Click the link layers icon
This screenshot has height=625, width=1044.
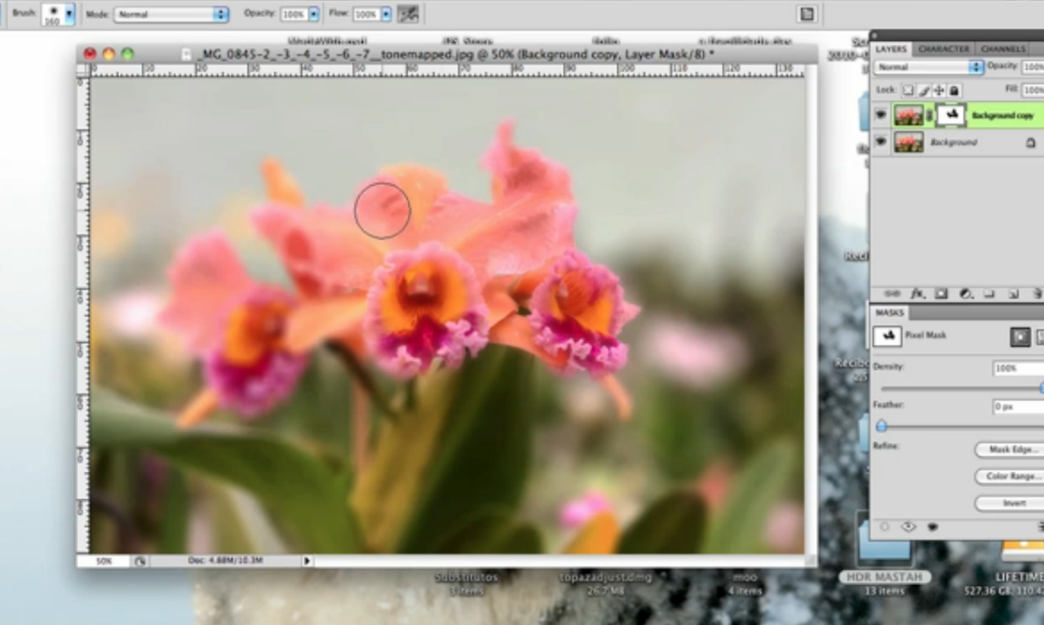point(892,293)
